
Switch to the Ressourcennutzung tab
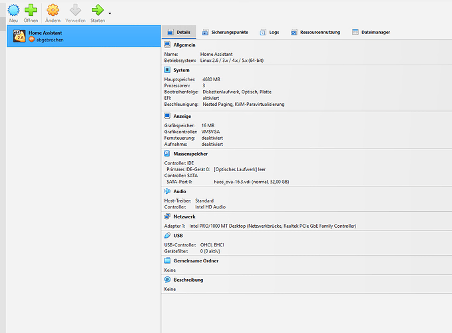pyautogui.click(x=316, y=32)
